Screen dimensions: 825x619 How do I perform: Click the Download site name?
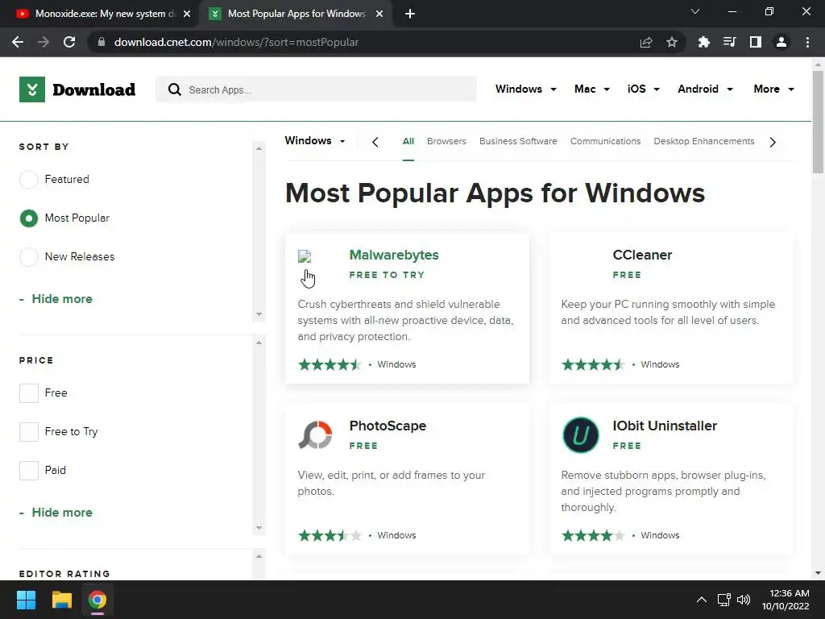(x=94, y=90)
